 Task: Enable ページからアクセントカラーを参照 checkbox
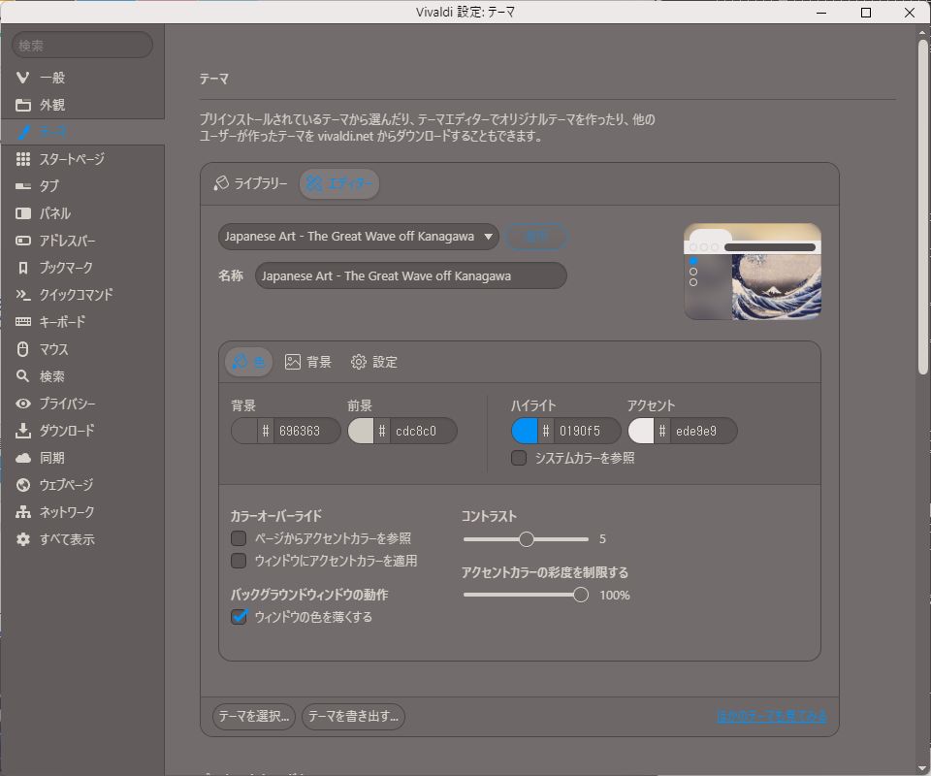[x=239, y=538]
